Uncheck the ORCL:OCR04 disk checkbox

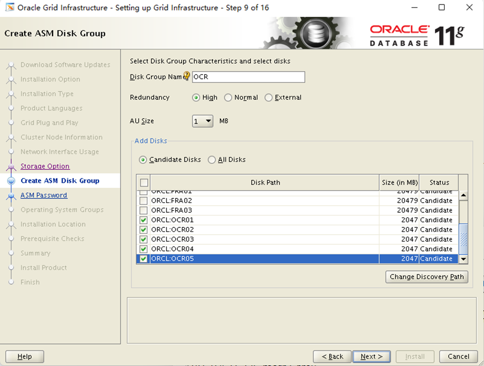click(x=144, y=249)
